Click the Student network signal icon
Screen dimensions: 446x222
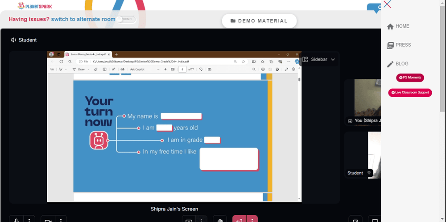369,173
